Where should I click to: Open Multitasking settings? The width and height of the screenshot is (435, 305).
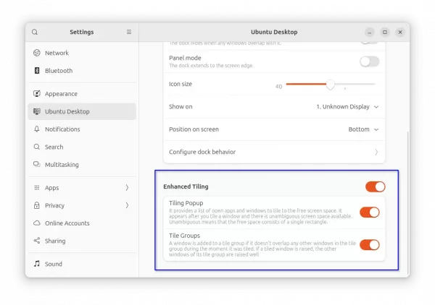tap(82, 165)
